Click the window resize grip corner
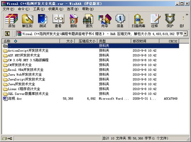The height and width of the screenshot is (142, 191). [x=188, y=139]
